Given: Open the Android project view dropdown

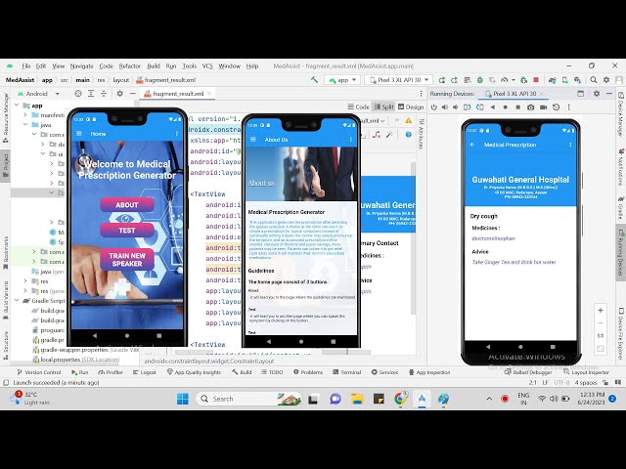Looking at the screenshot, I should click(x=39, y=94).
